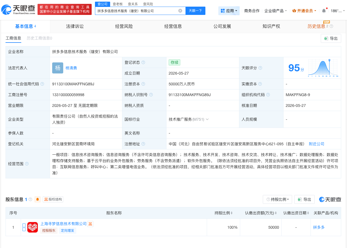
Task: Open the 持股比例 filter dropdown
Action: [277, 199]
